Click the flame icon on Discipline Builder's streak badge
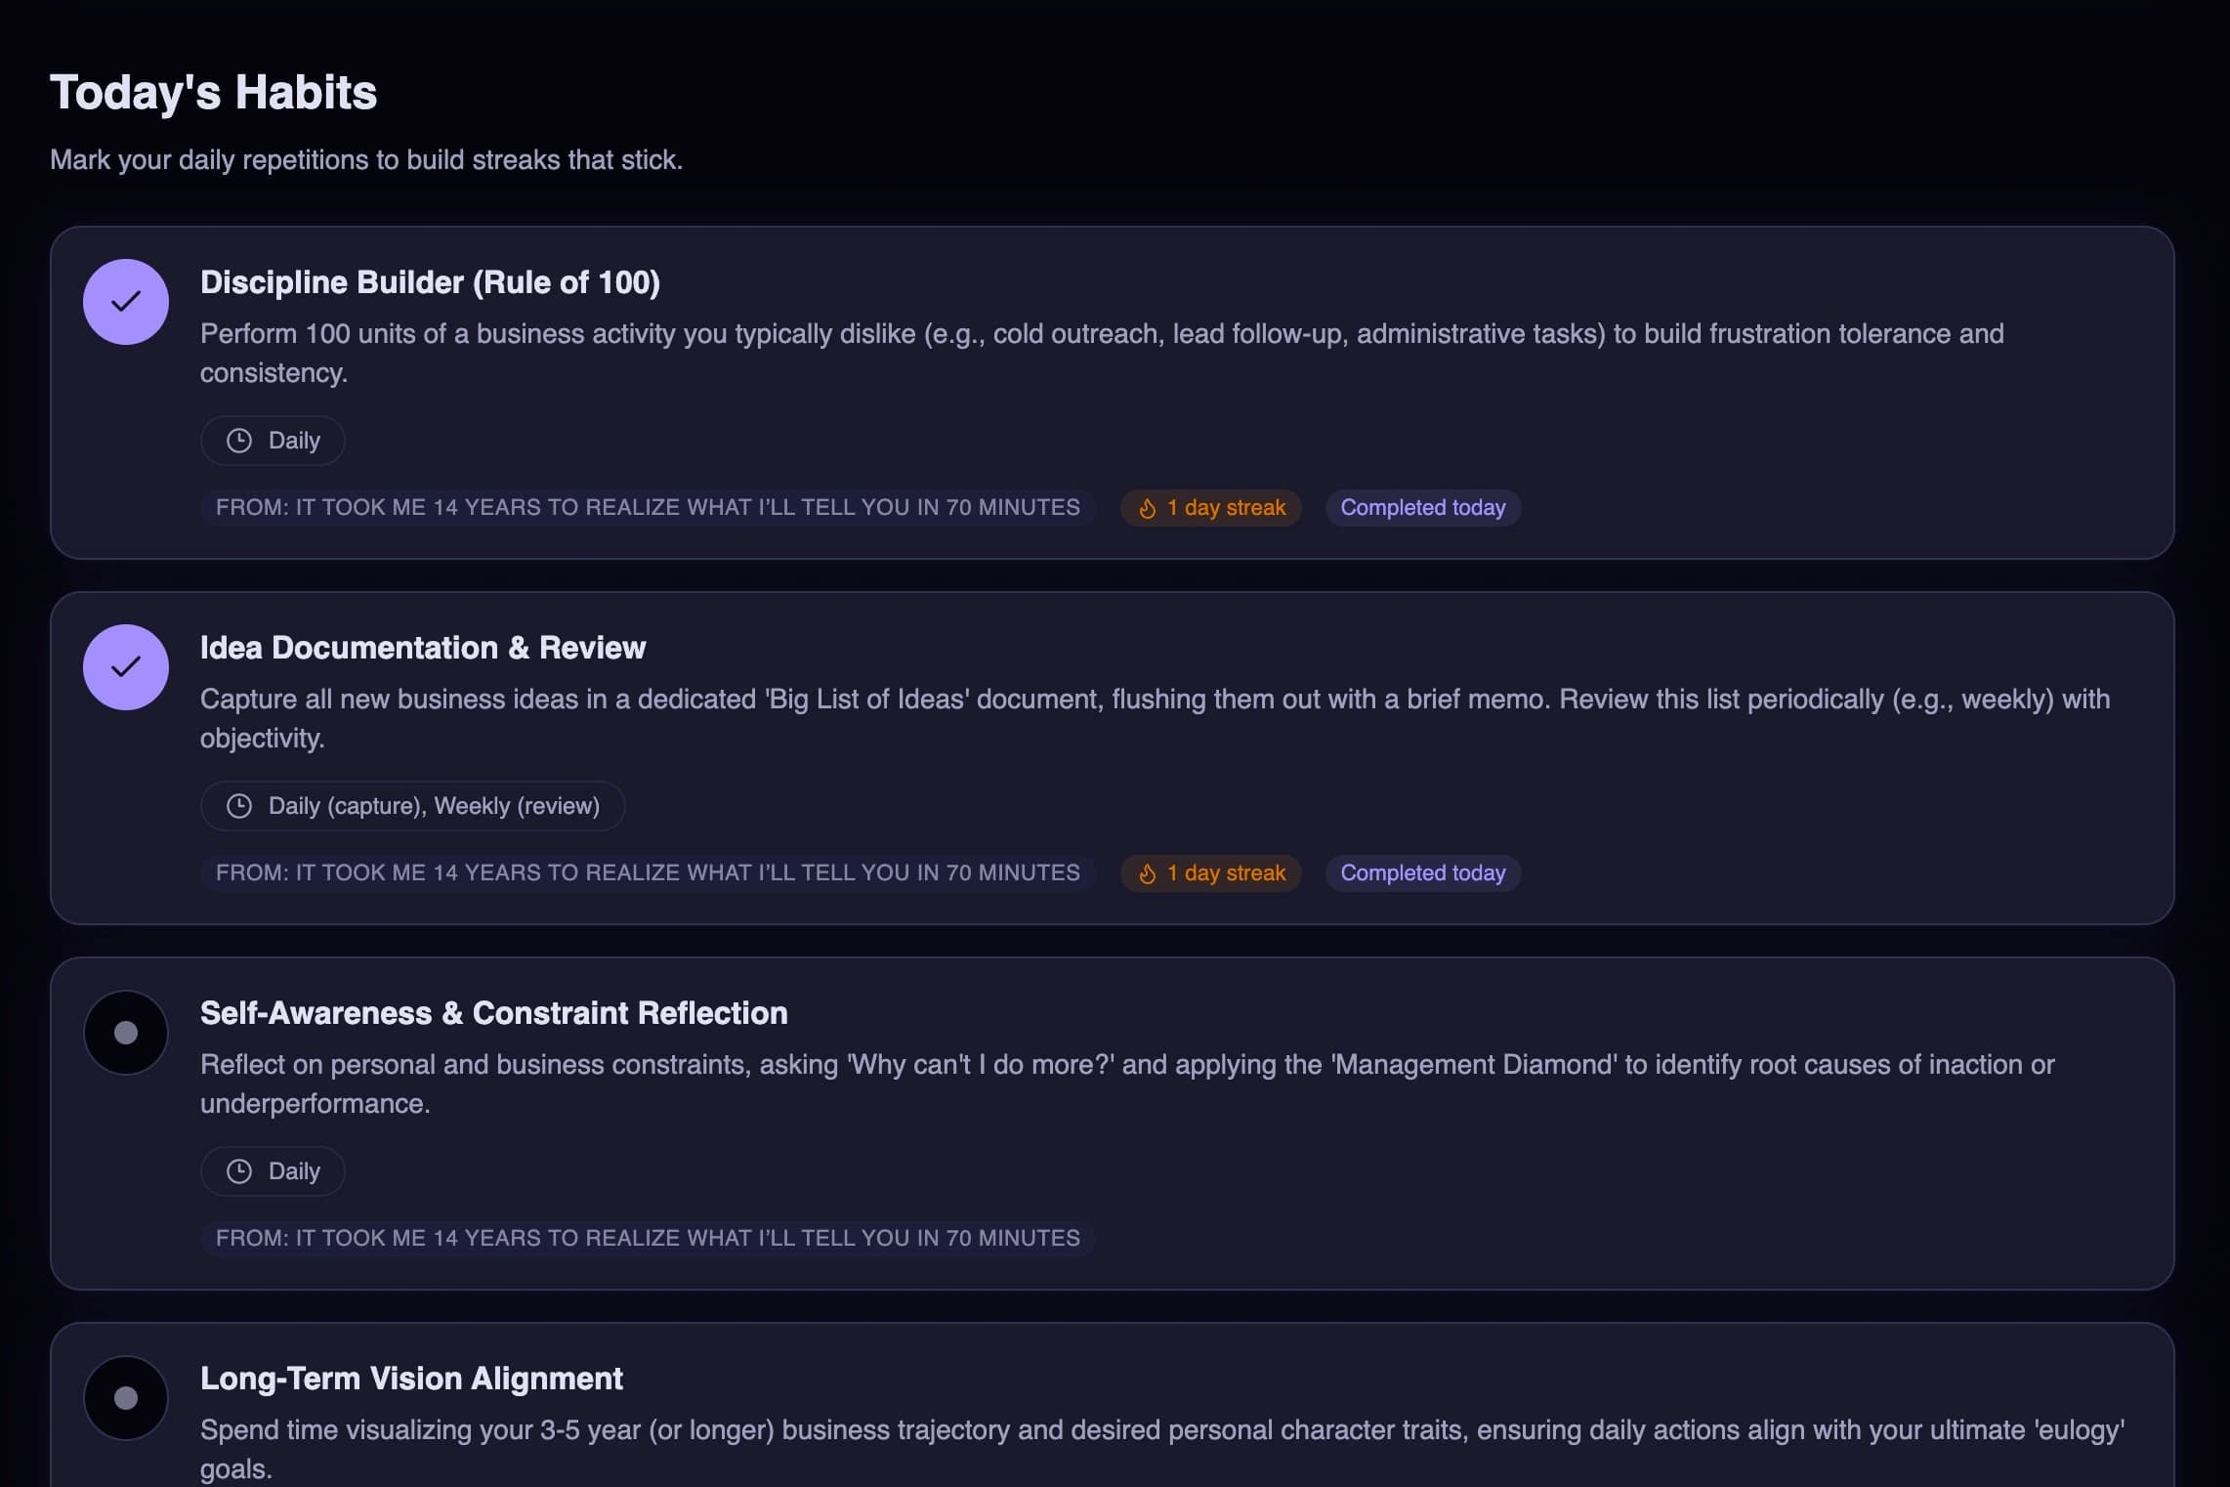The image size is (2230, 1487). point(1147,508)
